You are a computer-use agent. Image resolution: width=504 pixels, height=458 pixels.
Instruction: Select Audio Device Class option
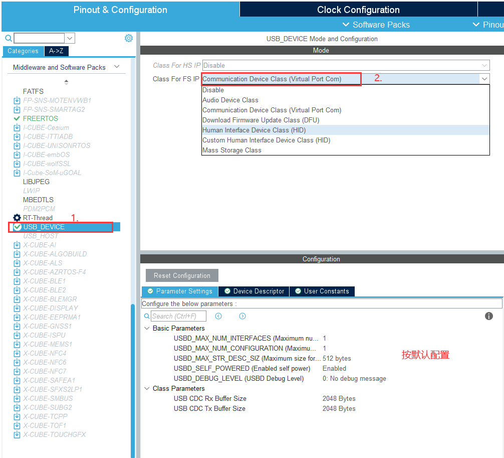tap(346, 100)
